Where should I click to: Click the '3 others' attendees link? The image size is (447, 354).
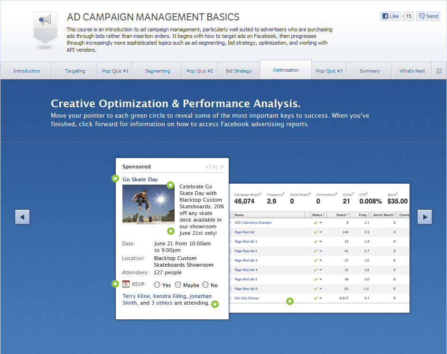click(x=162, y=303)
